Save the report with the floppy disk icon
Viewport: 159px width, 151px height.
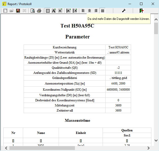[18, 11]
